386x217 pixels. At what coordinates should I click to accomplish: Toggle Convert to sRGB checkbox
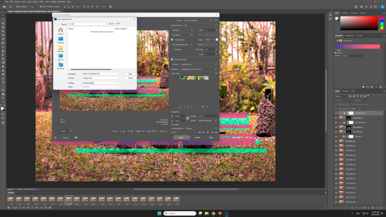[172, 59]
